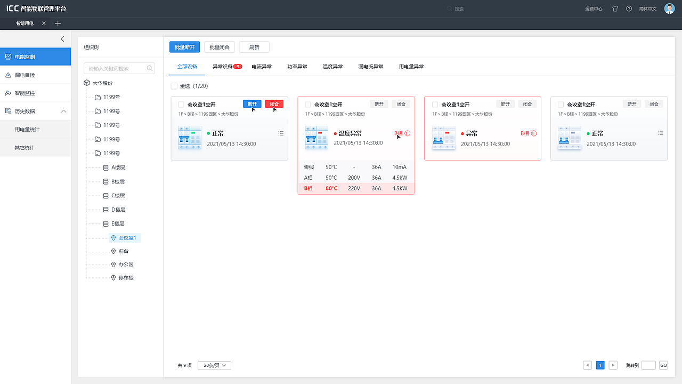Close the 智慧用电 tab
Viewport: 682px width, 384px height.
point(44,23)
